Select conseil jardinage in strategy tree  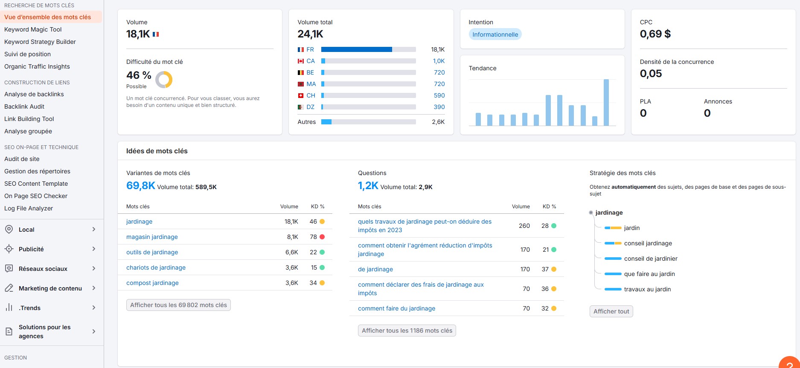point(648,243)
